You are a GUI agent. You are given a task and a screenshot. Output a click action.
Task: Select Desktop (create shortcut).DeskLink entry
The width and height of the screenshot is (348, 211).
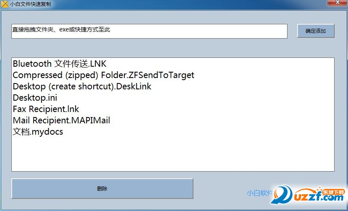[82, 86]
